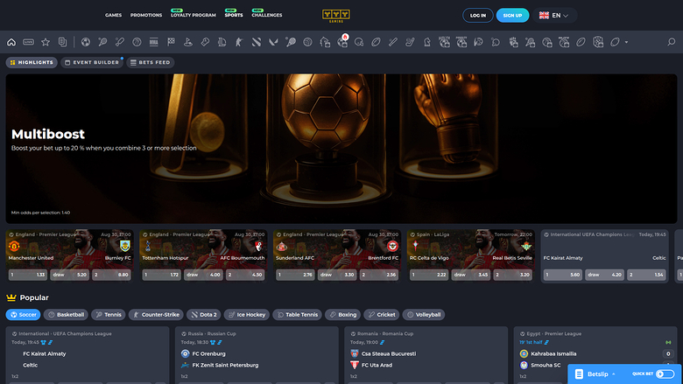The image size is (683, 384).
Task: Expand more sports dropdown arrow
Action: (x=626, y=42)
